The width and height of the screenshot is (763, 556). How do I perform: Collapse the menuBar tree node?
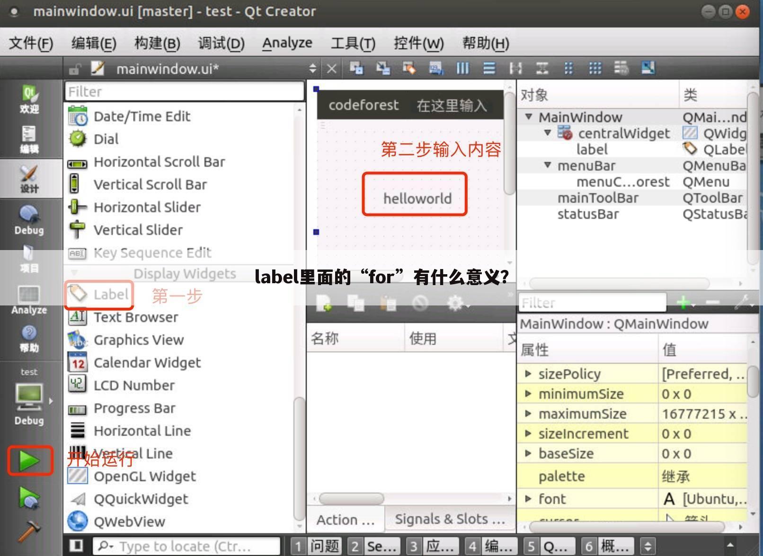pos(548,165)
